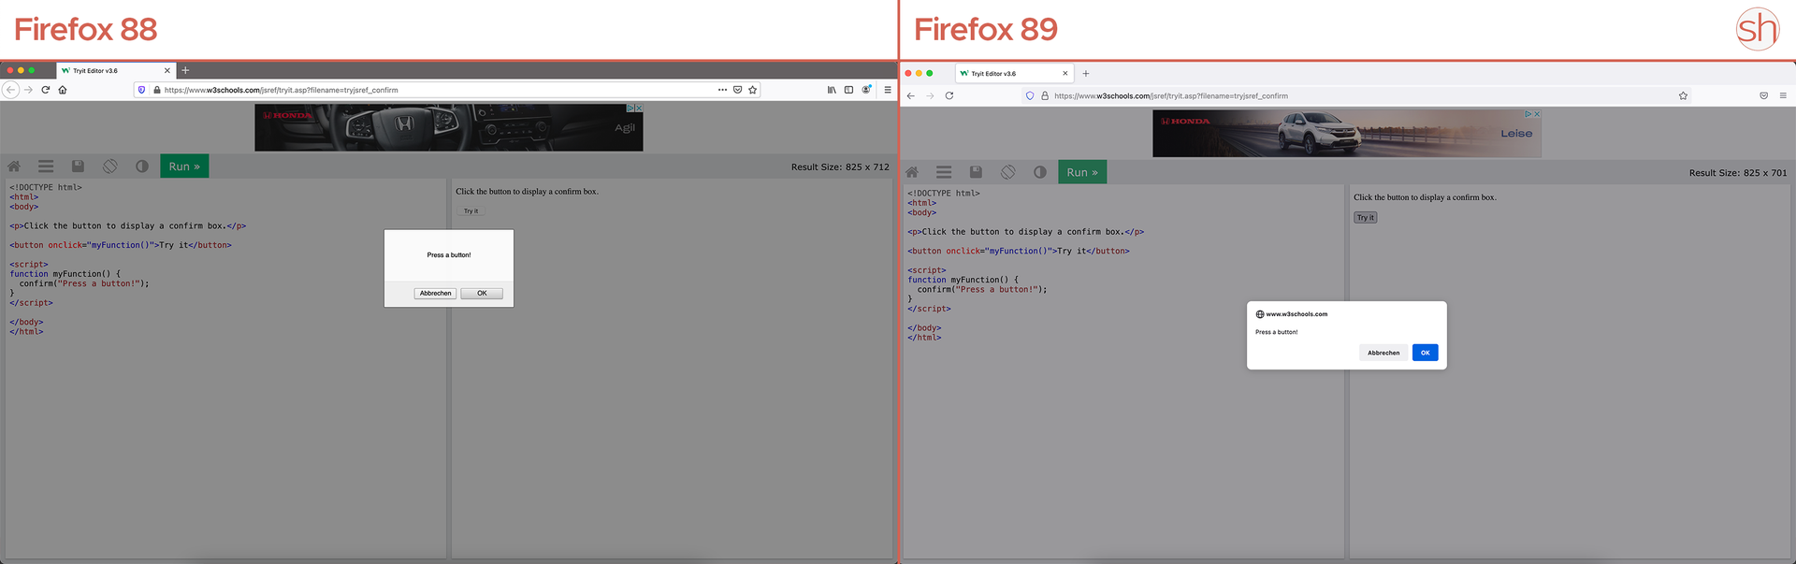
Task: Reload the page in the Firefox 89 window
Action: (x=949, y=95)
